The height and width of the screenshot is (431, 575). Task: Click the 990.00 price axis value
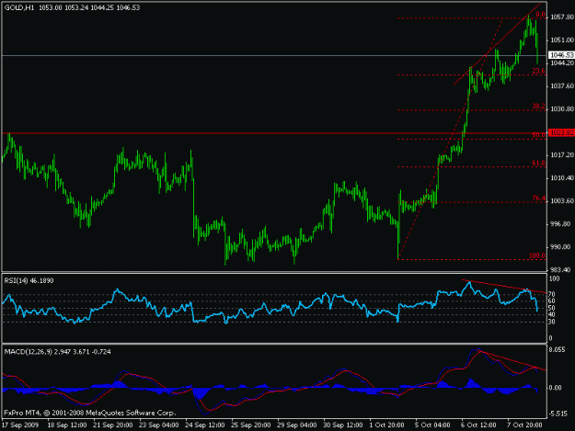[562, 247]
